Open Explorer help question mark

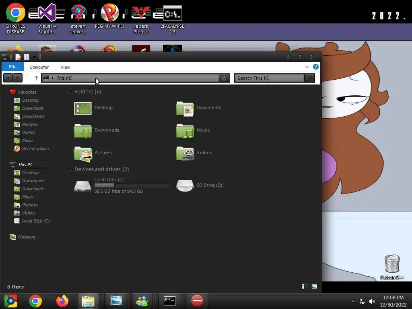tap(315, 67)
